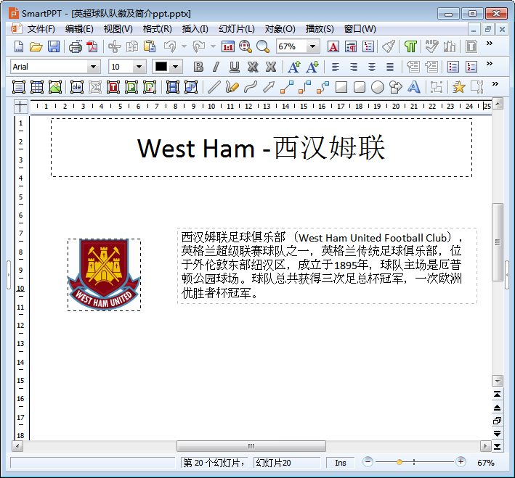515x478 pixels.
Task: Jump to first slide button
Action: pyautogui.click(x=498, y=395)
